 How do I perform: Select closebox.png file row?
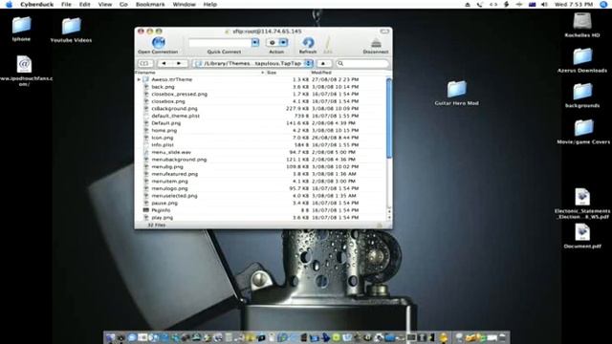(260, 101)
